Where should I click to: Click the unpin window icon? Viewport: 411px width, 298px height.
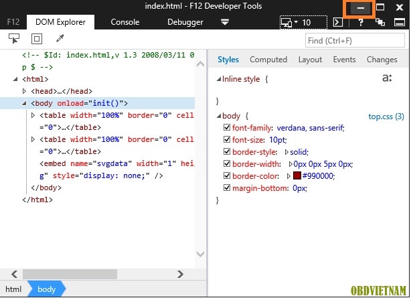pos(380,22)
